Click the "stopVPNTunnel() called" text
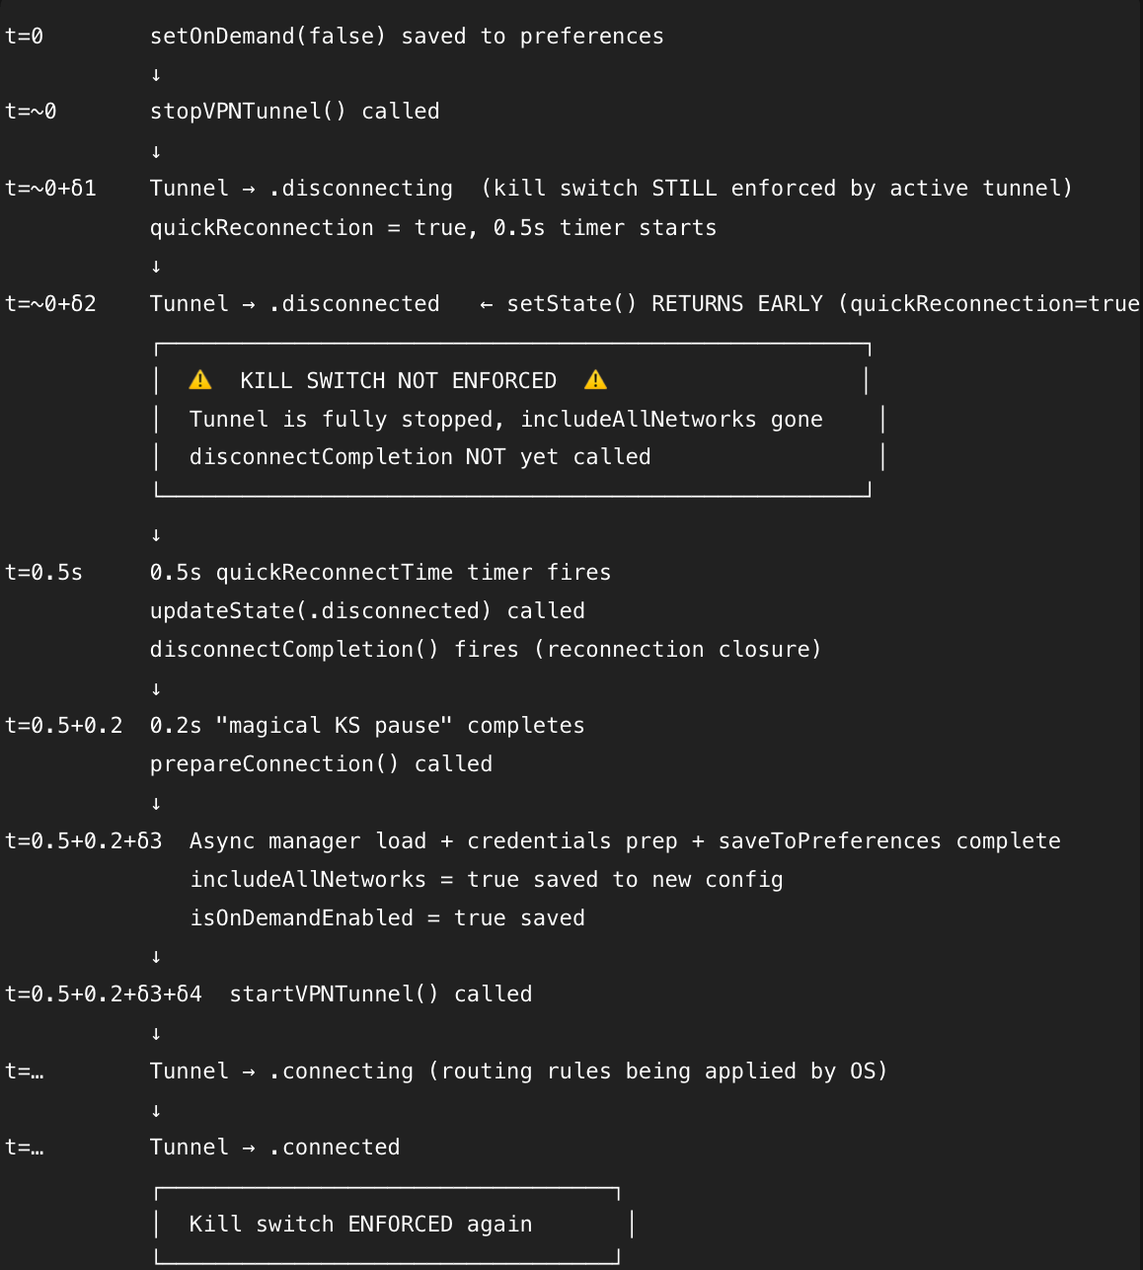Image resolution: width=1143 pixels, height=1270 pixels. point(294,112)
